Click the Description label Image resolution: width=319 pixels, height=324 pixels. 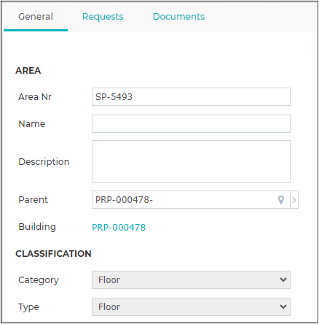pyautogui.click(x=44, y=162)
